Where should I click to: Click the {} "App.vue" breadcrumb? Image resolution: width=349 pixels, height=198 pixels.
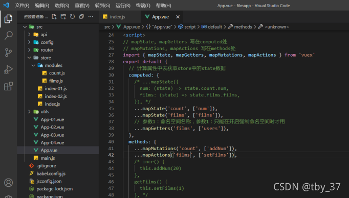pos(159,27)
